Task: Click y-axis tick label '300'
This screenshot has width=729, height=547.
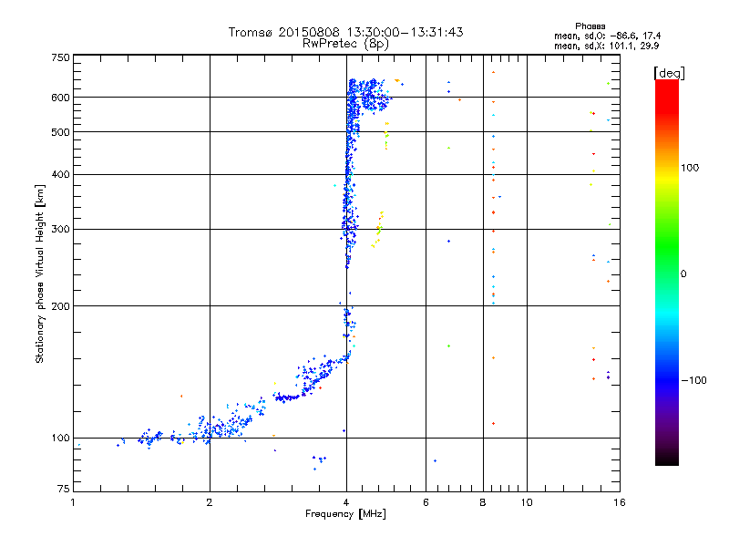Action: 61,230
